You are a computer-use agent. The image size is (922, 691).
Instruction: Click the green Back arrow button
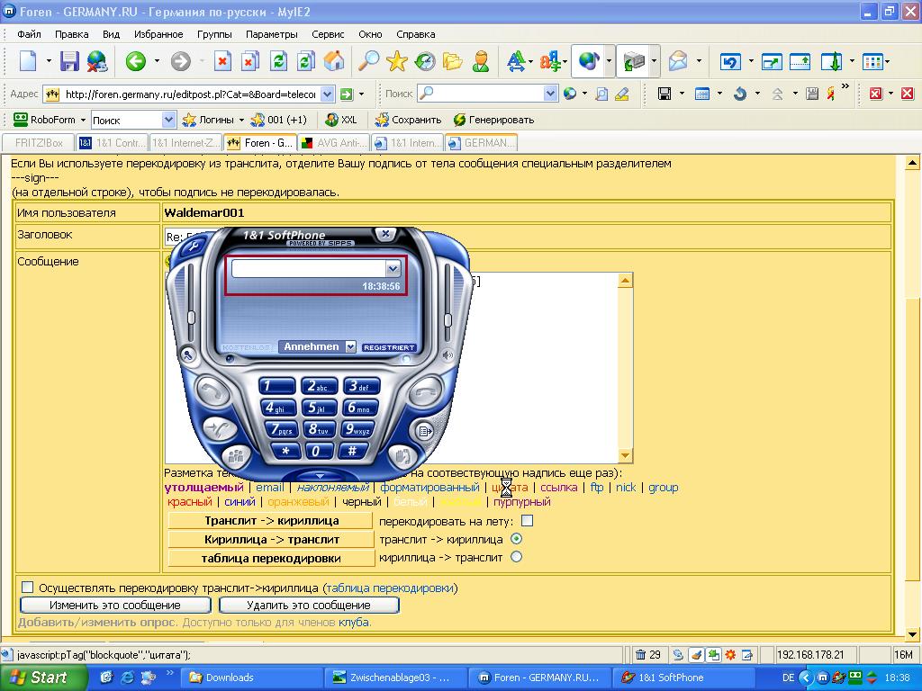(x=136, y=60)
